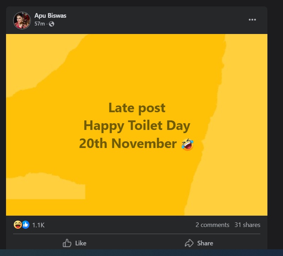Image resolution: width=283 pixels, height=256 pixels.
Task: Click the "Late post" text line
Action: 137,108
